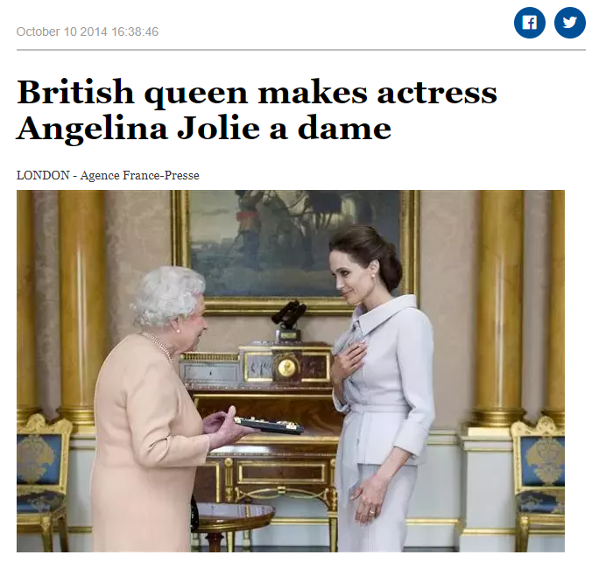Click the Agence France-Presse byline

pyautogui.click(x=140, y=175)
